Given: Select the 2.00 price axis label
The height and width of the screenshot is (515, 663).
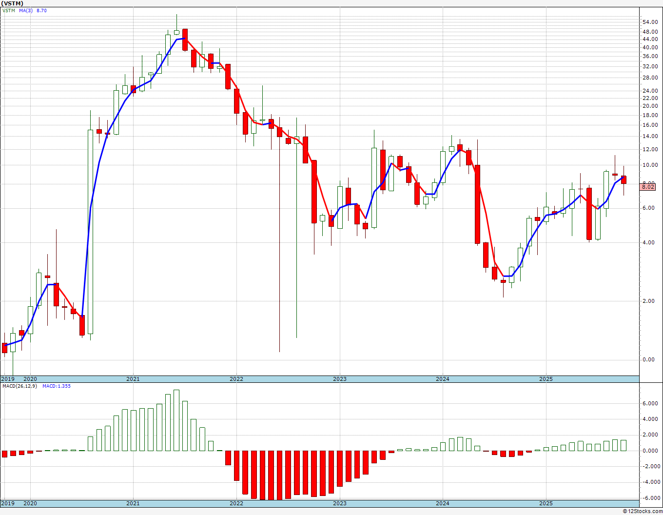Looking at the screenshot, I should tap(648, 301).
